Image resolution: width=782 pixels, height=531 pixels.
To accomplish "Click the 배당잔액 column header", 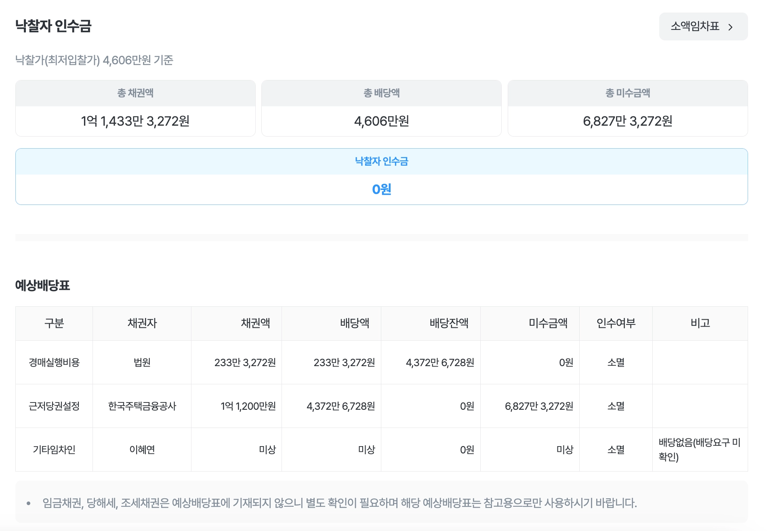I will coord(449,323).
